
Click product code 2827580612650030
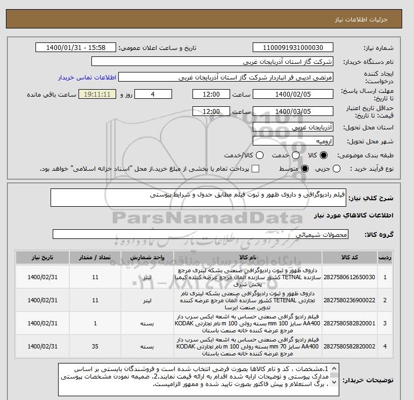click(349, 277)
